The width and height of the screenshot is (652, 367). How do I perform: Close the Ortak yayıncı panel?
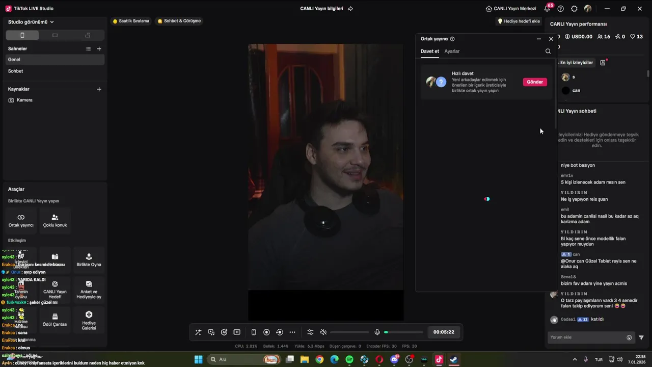point(551,39)
